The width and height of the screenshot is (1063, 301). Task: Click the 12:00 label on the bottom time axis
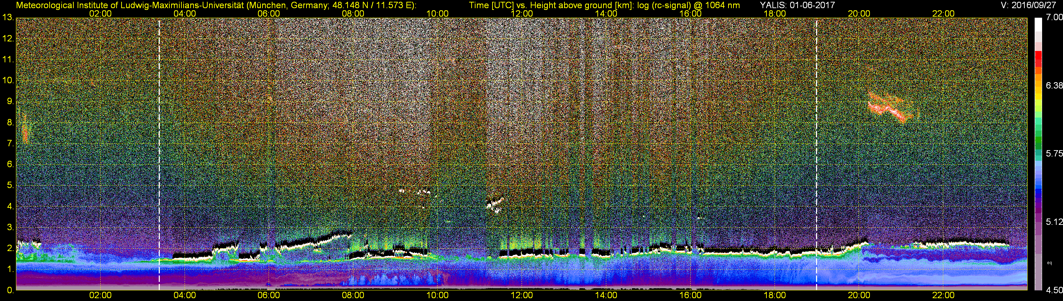pyautogui.click(x=522, y=295)
